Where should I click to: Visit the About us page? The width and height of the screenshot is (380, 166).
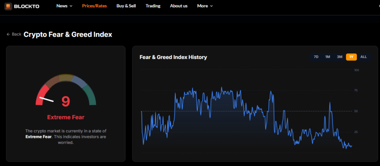pyautogui.click(x=178, y=6)
